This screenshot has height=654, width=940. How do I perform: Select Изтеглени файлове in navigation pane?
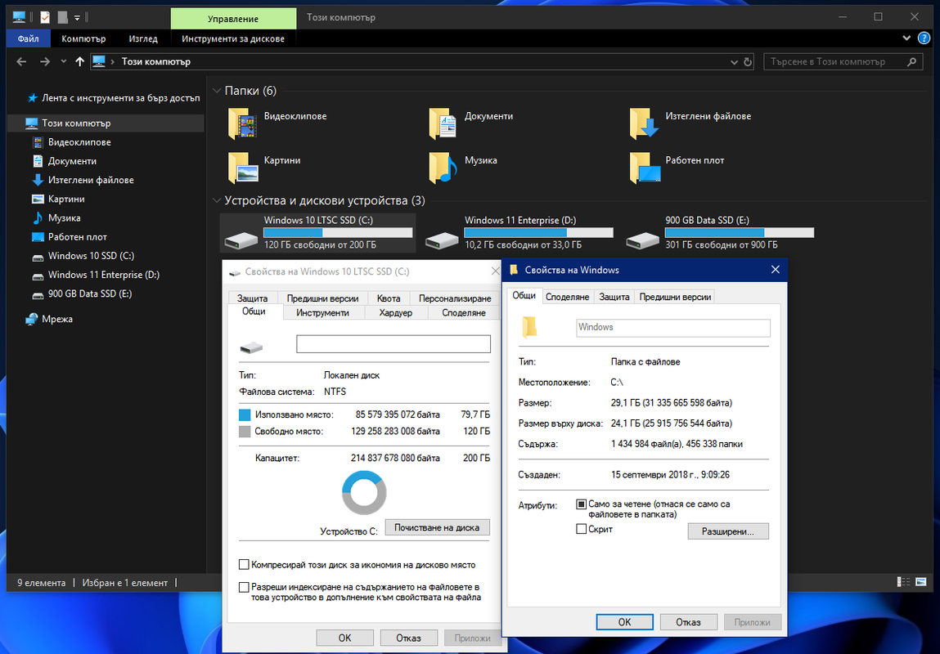click(91, 180)
